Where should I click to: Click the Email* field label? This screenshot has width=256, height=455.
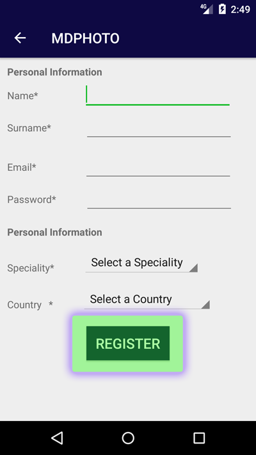[22, 167]
